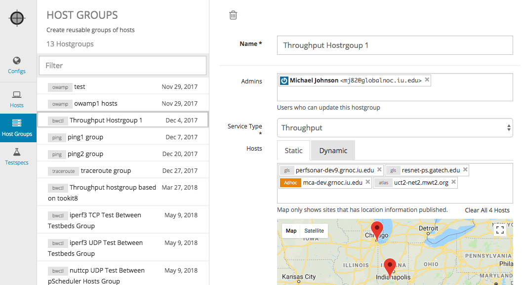
Task: Remove host perfsonar-dev9.grnoc.iu.edu
Action: 379,169
